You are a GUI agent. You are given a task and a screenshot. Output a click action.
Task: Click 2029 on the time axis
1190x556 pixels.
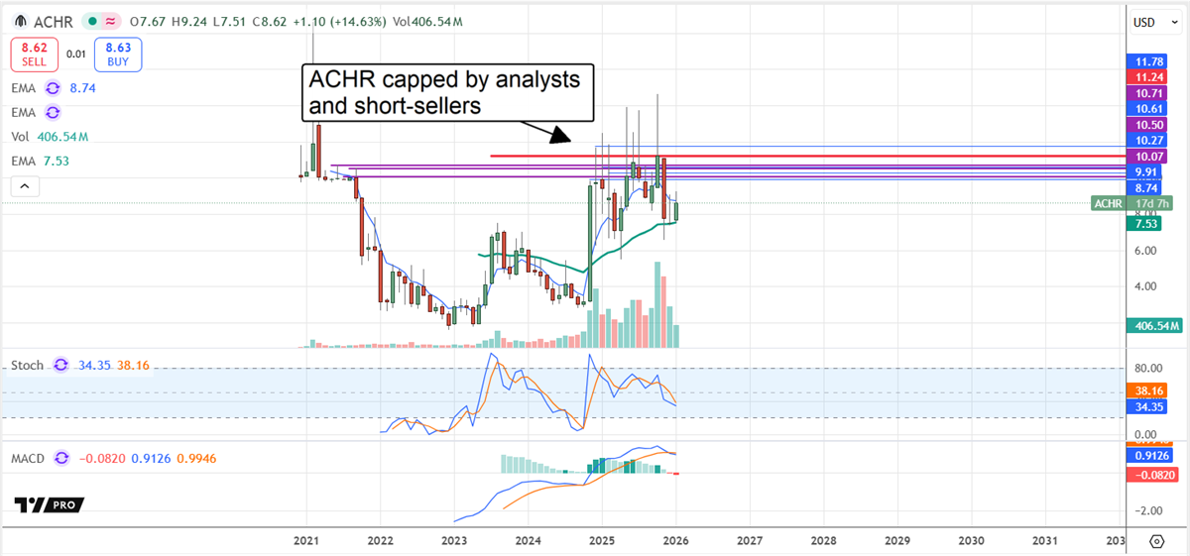[898, 540]
